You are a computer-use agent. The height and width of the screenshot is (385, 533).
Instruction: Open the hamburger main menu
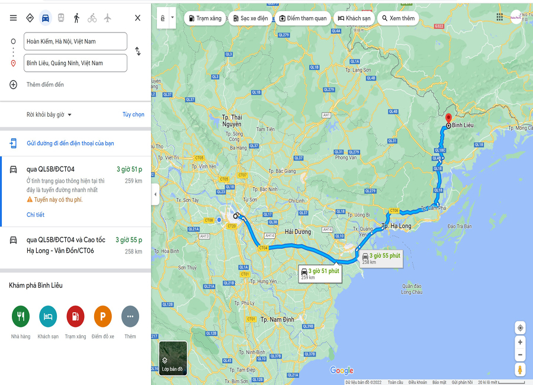[13, 18]
